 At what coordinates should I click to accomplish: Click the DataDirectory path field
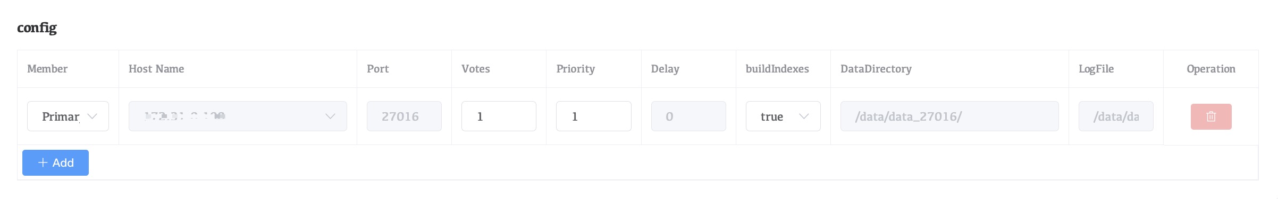click(x=949, y=116)
